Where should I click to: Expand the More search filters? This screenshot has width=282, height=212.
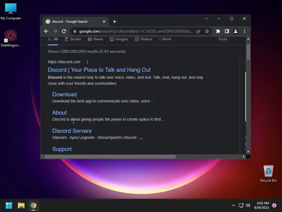coord(165,39)
